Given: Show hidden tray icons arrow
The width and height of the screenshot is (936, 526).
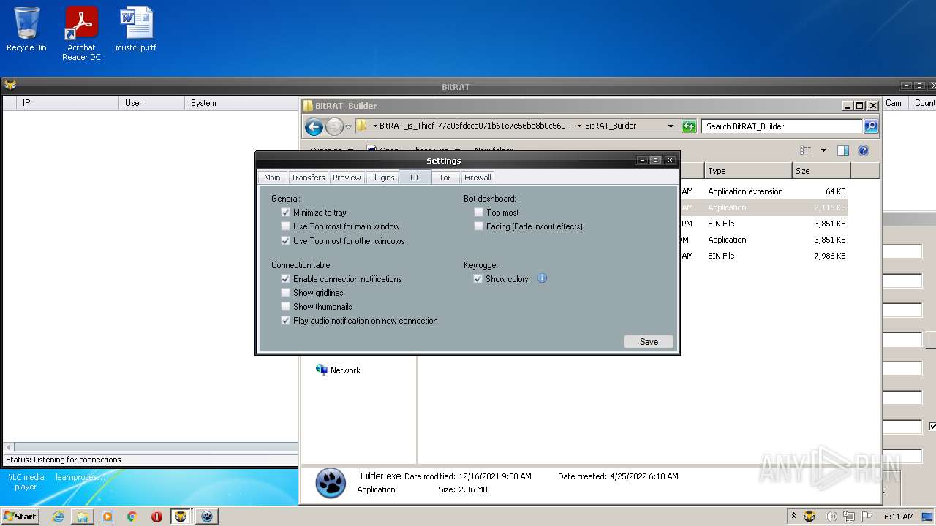Looking at the screenshot, I should point(794,517).
